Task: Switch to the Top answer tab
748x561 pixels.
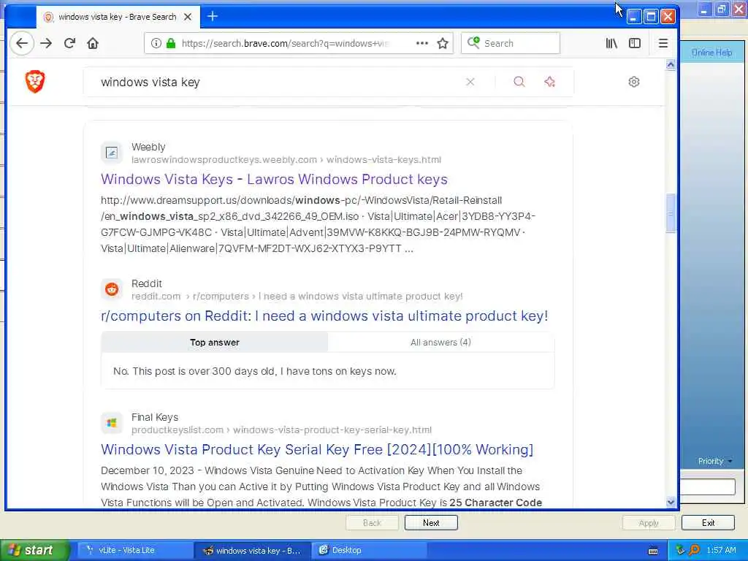Action: click(215, 342)
